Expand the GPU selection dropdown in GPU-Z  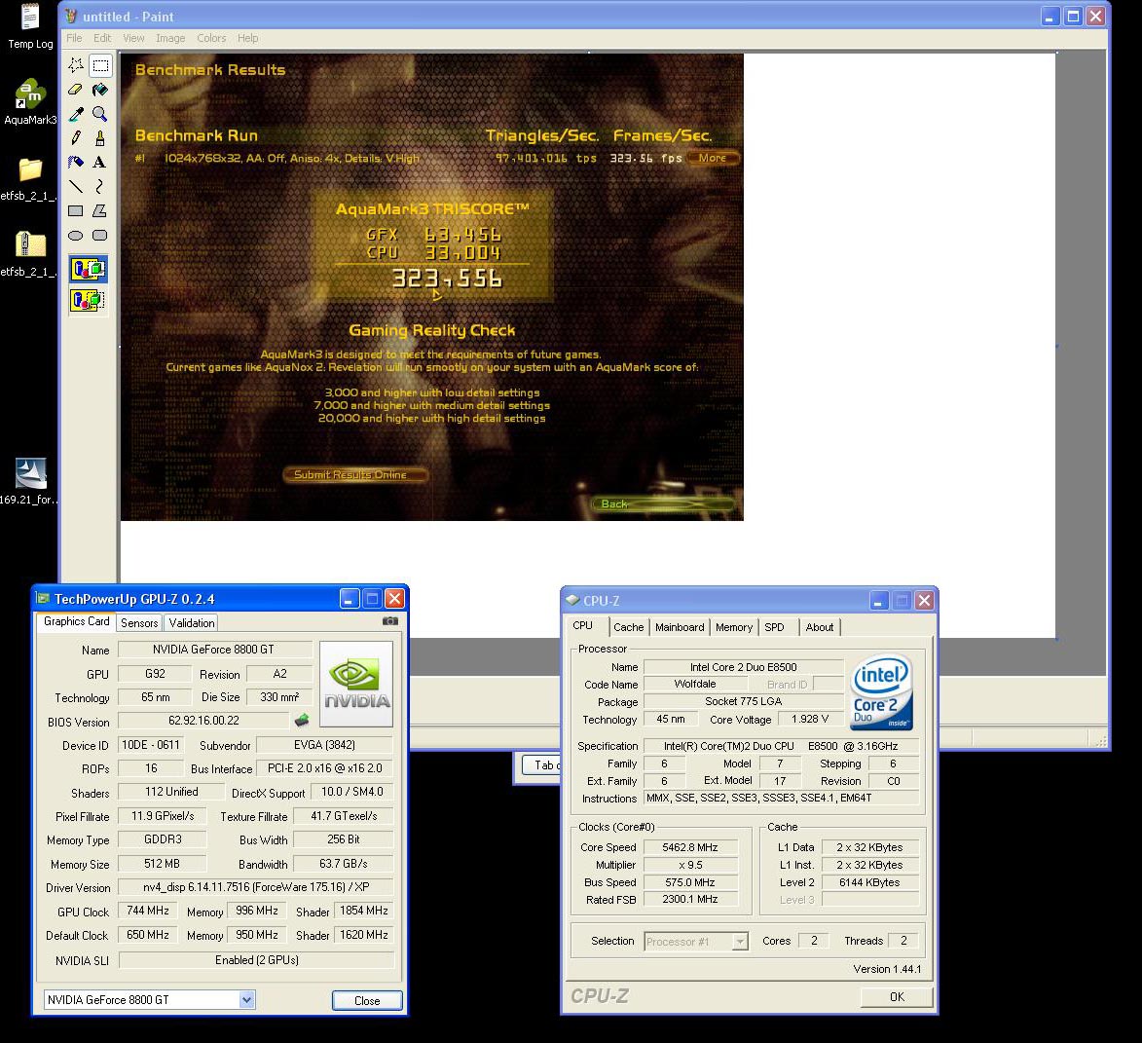pyautogui.click(x=247, y=1000)
